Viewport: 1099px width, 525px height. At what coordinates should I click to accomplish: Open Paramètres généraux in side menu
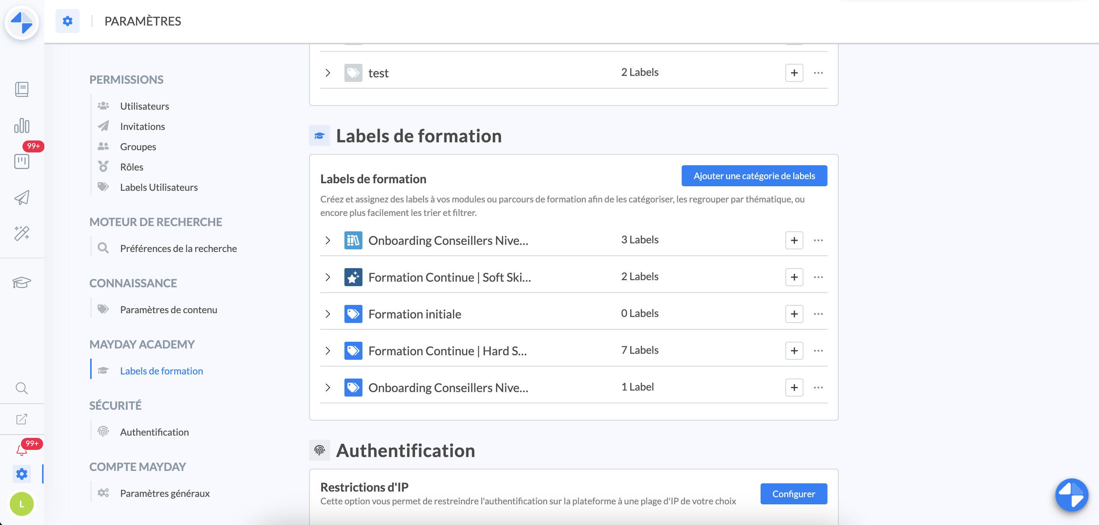pos(165,493)
